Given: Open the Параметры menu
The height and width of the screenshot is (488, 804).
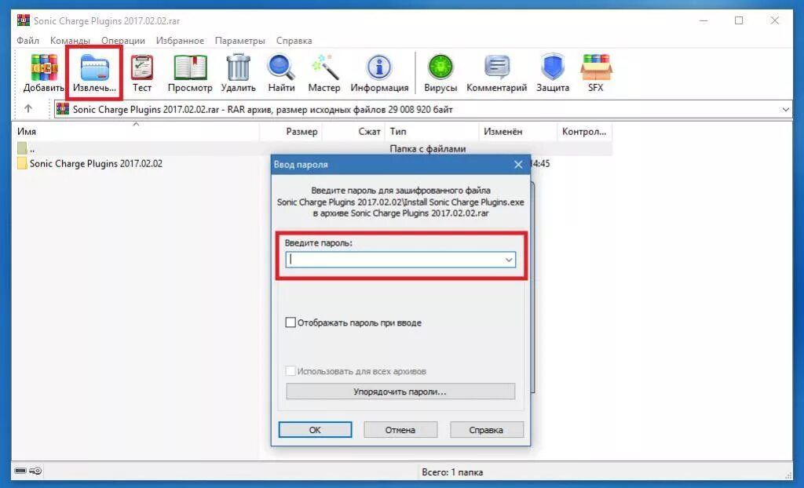Looking at the screenshot, I should [x=240, y=41].
